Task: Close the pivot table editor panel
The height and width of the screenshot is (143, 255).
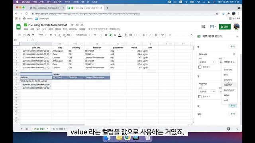Action: point(238,37)
